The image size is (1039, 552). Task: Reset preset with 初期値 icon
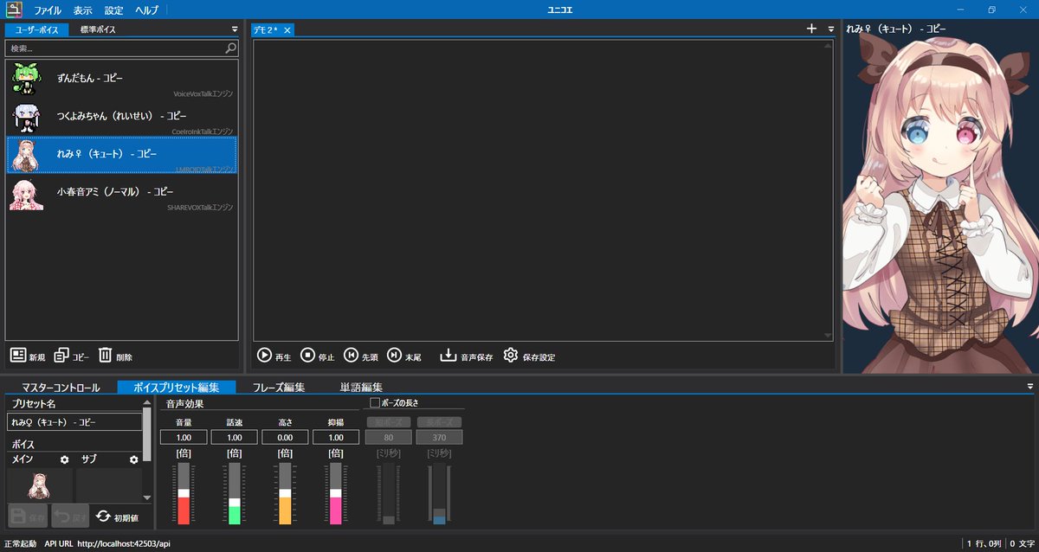click(x=104, y=517)
